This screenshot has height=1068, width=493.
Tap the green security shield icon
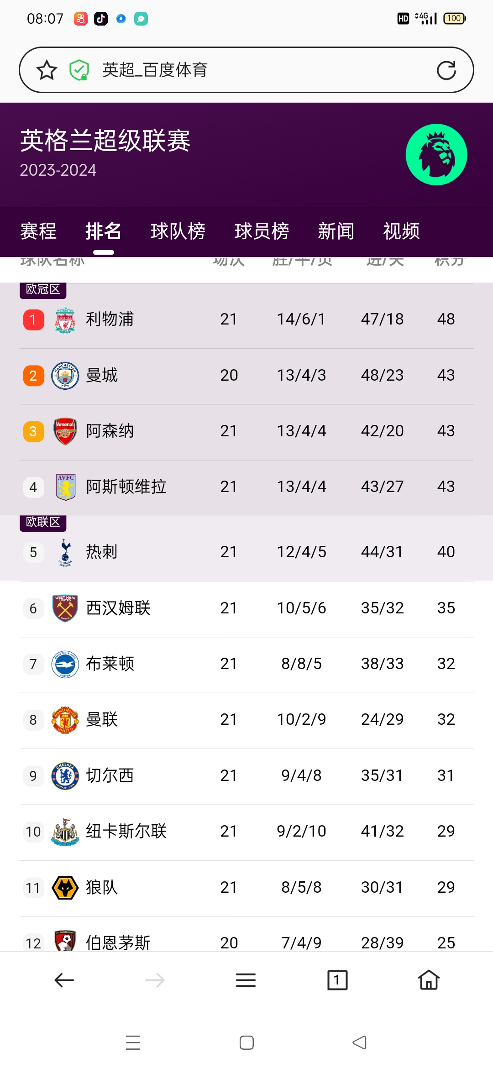point(79,70)
